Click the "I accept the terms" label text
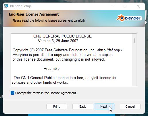148x116 pixels. (x=45, y=93)
